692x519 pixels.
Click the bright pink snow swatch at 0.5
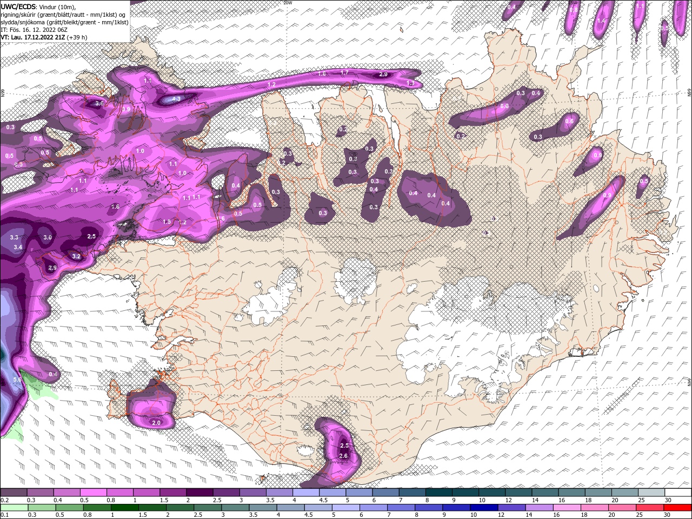(x=93, y=493)
